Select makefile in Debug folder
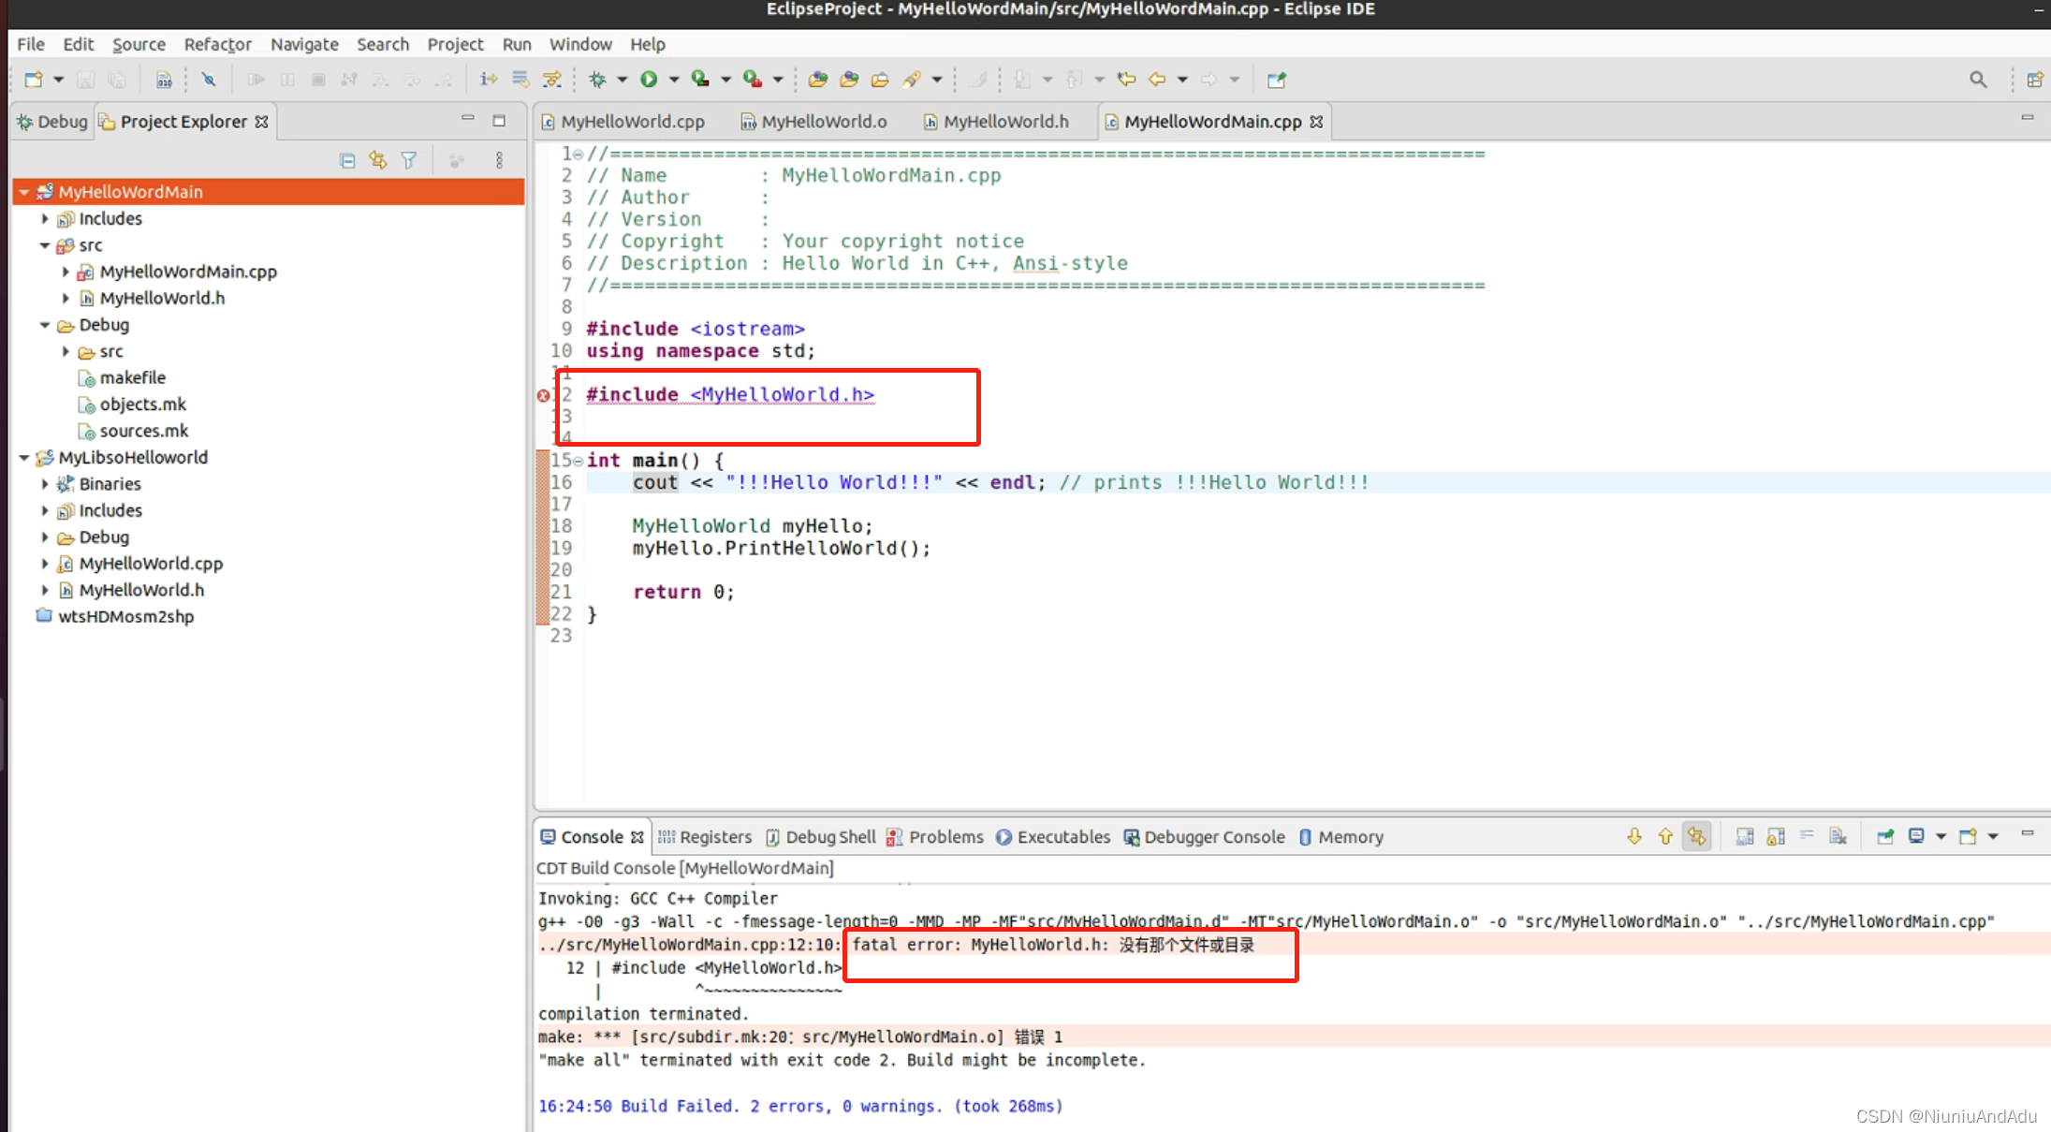 click(132, 377)
